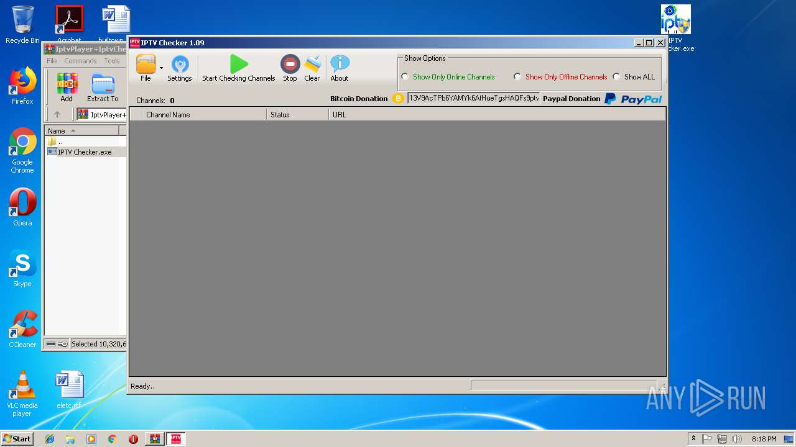Screen dimensions: 796x447
Task: Open Windows Media Player from the taskbar
Action: click(x=91, y=439)
